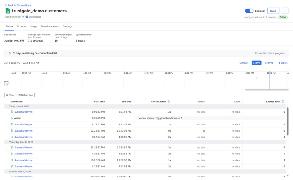This screenshot has width=293, height=180.
Task: Click the horizontal timeline scrollbar
Action: pyautogui.click(x=267, y=90)
